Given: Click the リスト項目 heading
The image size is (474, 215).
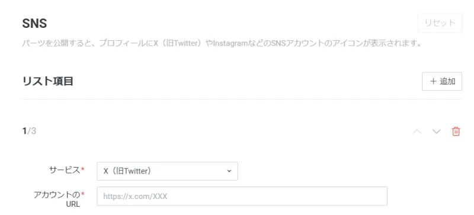Looking at the screenshot, I should pos(47,81).
